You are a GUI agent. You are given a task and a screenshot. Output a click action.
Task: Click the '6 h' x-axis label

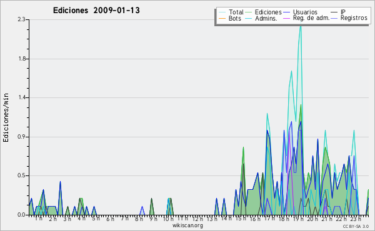point(110,219)
